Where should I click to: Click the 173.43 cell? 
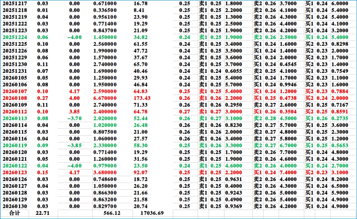(x=142, y=98)
